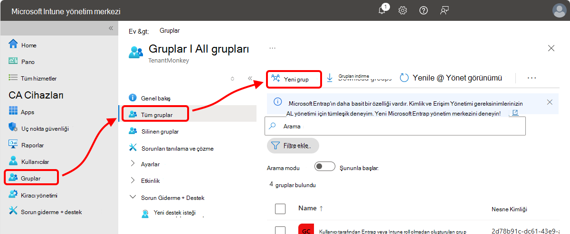Click the blue info icon in banner

click(x=278, y=102)
